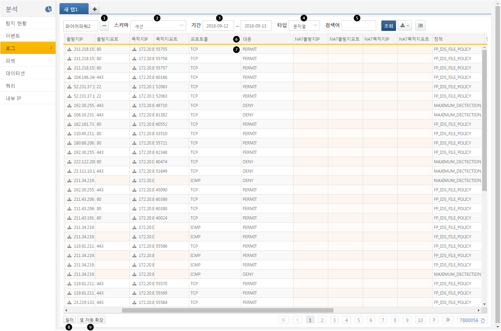Expand the 로그 menu chevron in sidebar
Viewport: 501px width, 331px height.
(51, 48)
